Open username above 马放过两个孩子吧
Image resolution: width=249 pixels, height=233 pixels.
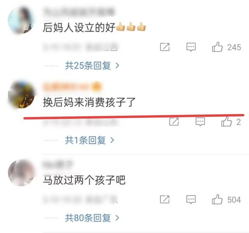[x=58, y=164]
